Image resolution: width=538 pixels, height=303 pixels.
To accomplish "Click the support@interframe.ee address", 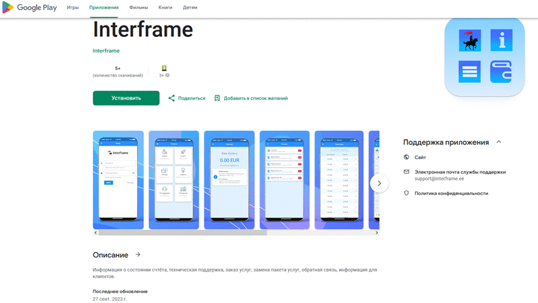I will pos(439,179).
